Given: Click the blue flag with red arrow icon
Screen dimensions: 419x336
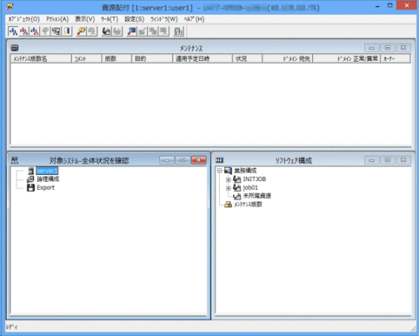Looking at the screenshot, I should coord(132,31).
